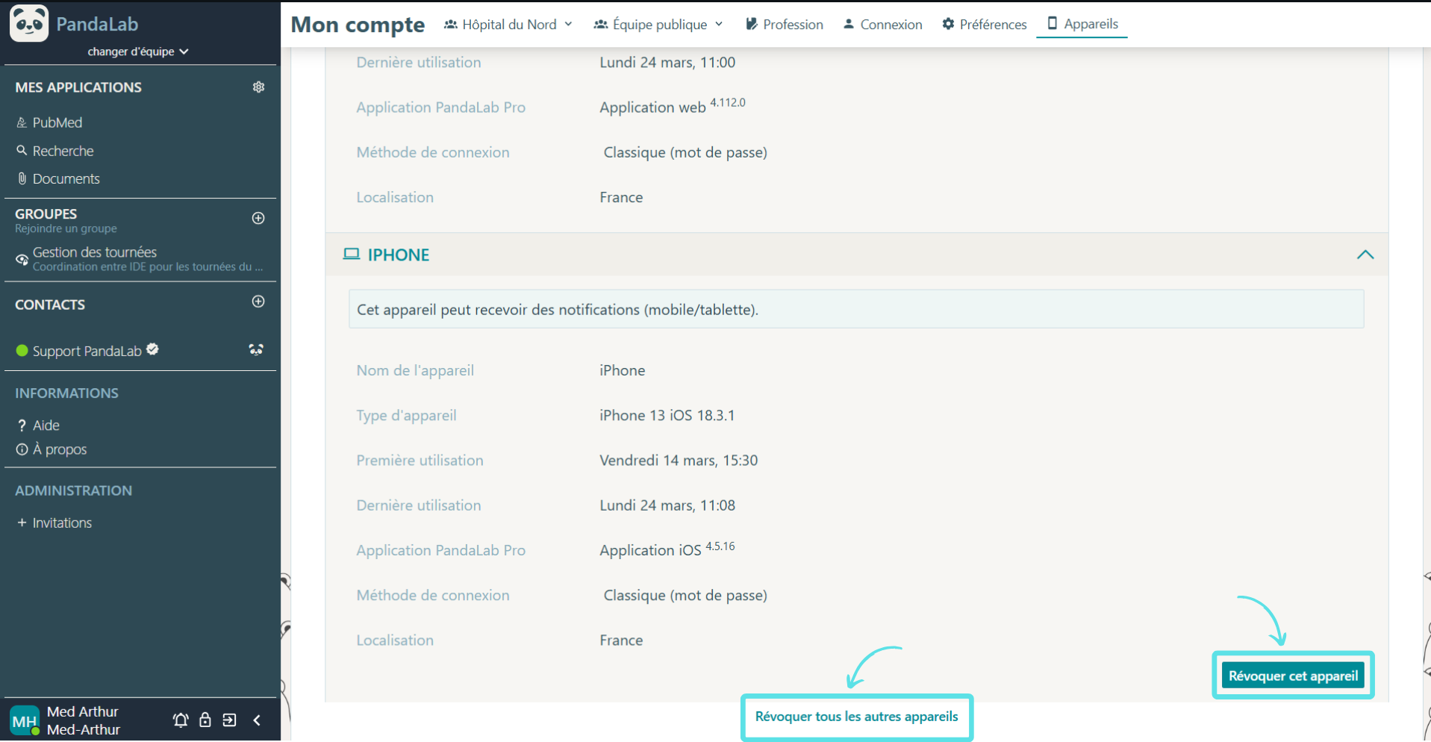Click Support PandaLab verified badge
The image size is (1431, 742).
152,349
